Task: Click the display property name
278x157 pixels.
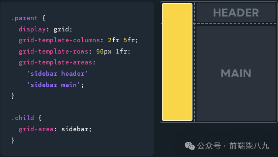Action: pos(32,29)
